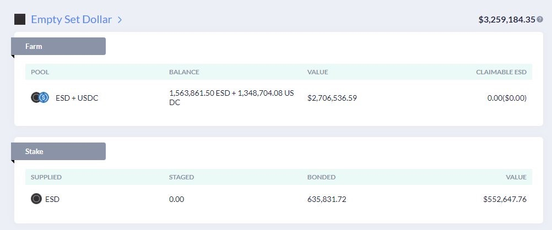Click the BONDED column header
552x230 pixels.
tap(321, 177)
